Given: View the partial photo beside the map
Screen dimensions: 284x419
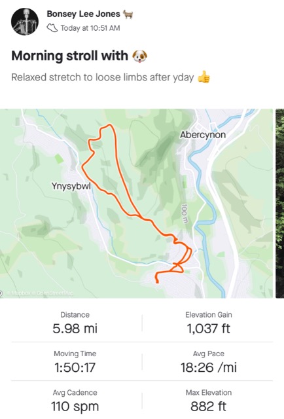Looking at the screenshot, I should pyautogui.click(x=279, y=204).
